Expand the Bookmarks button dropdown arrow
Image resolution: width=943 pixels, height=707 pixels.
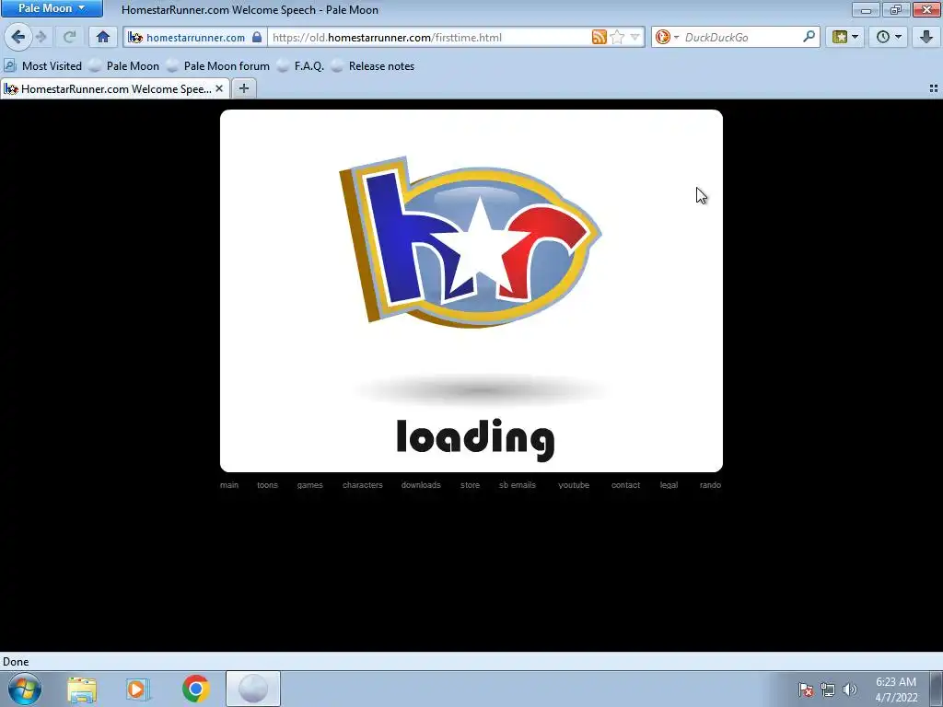pyautogui.click(x=856, y=37)
